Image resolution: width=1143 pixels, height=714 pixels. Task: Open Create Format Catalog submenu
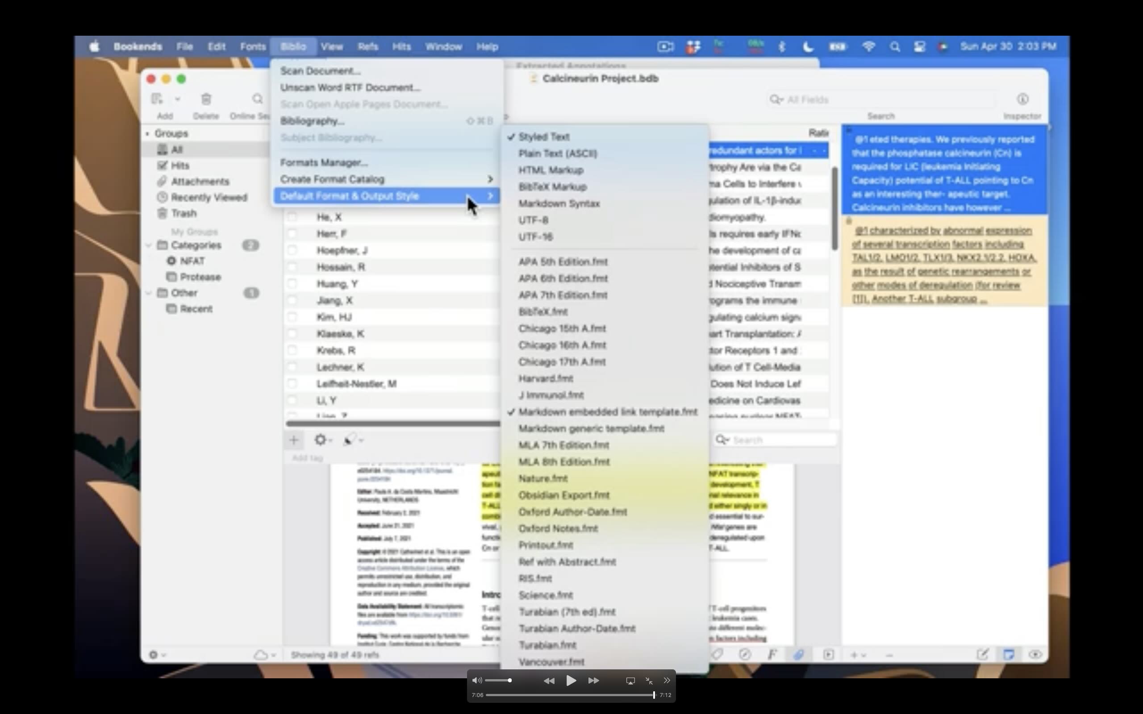387,179
